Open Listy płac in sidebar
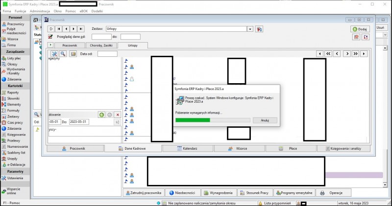The height and width of the screenshot is (206, 392). (11, 58)
